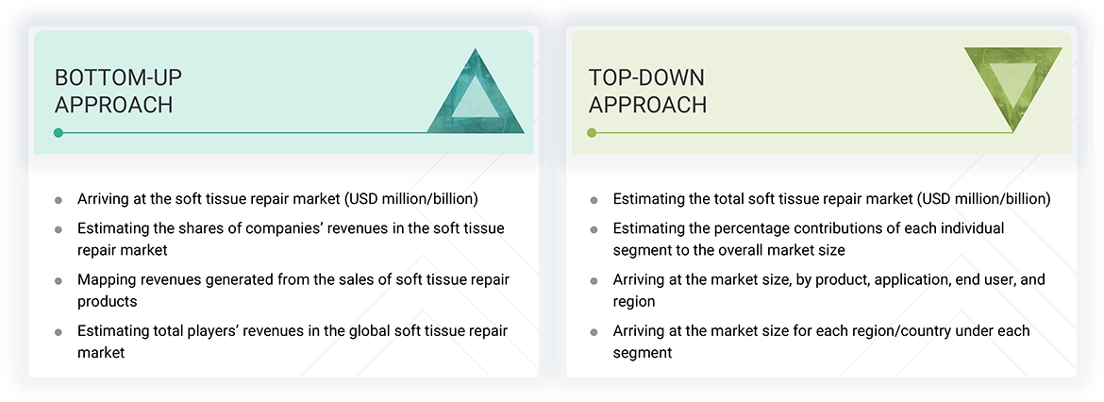Click 'Mapping revenues generated from the sales' item
This screenshot has width=1104, height=402.
(293, 291)
